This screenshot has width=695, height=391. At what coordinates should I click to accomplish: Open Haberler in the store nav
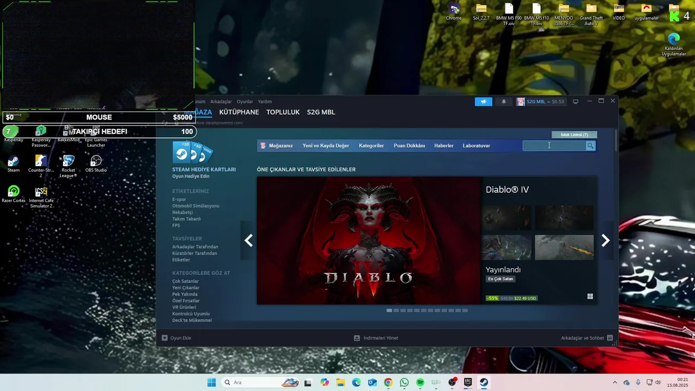444,146
